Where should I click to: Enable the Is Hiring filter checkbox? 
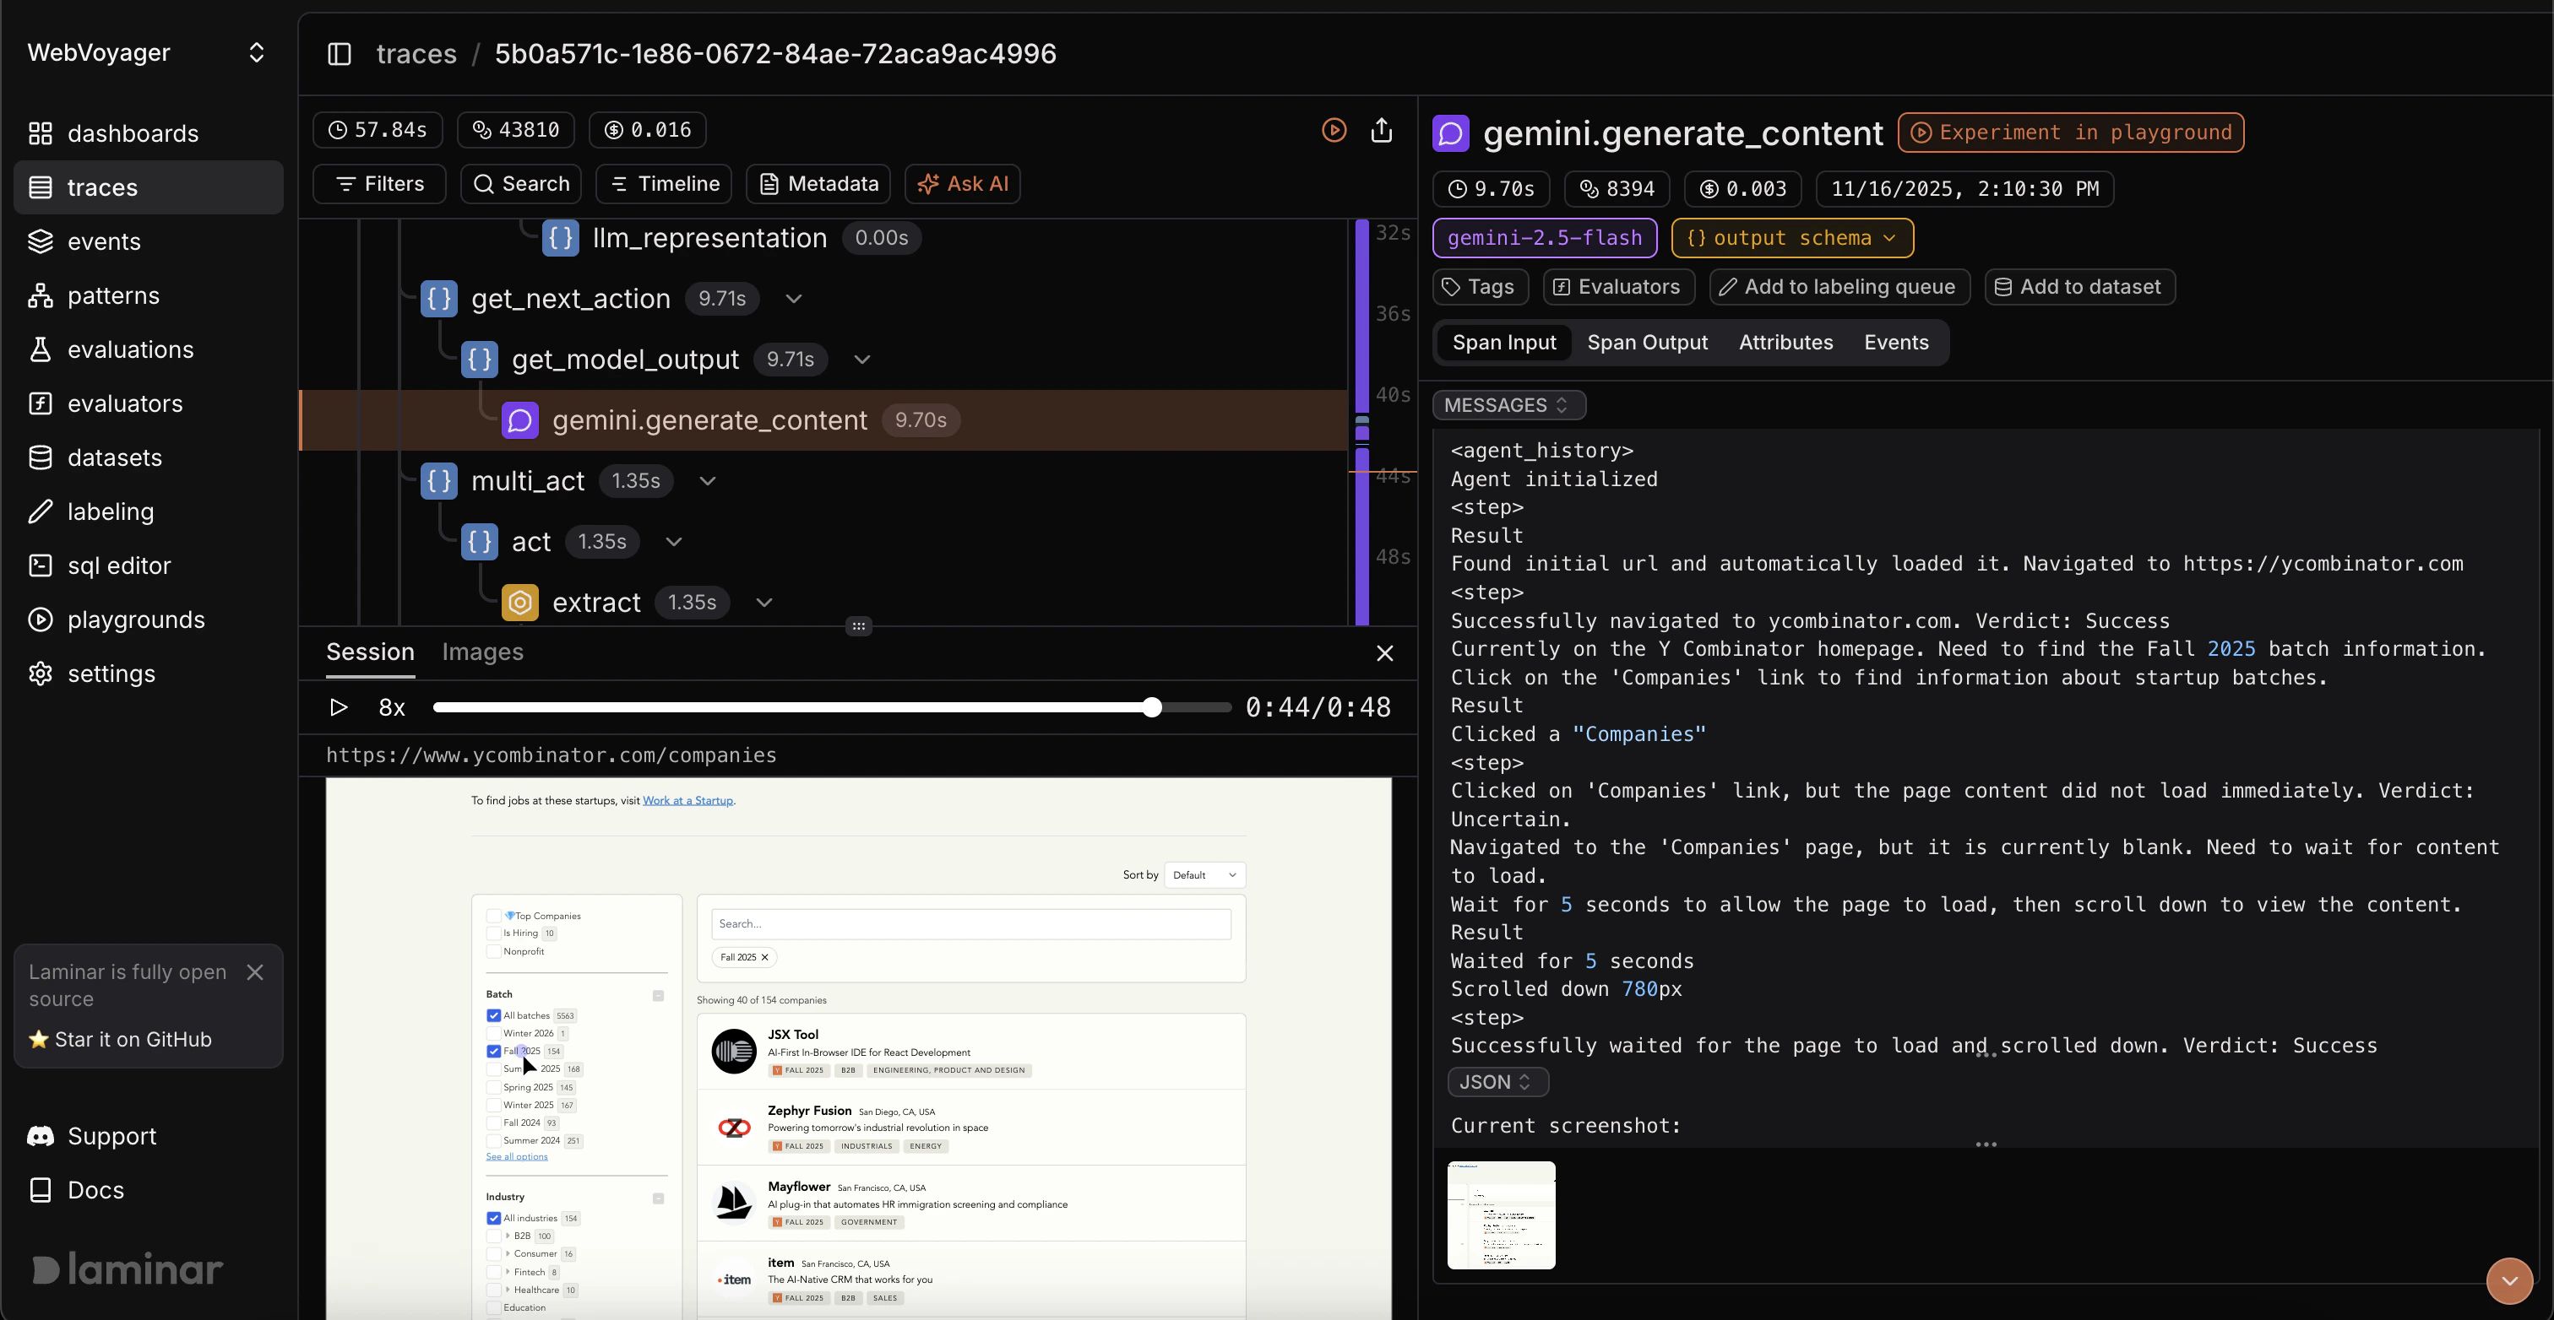pyautogui.click(x=494, y=933)
